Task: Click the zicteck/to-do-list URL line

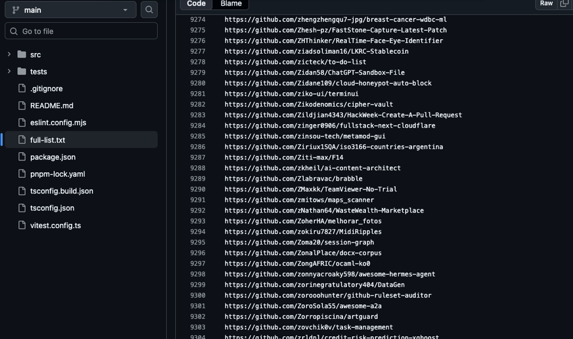Action: coord(295,62)
